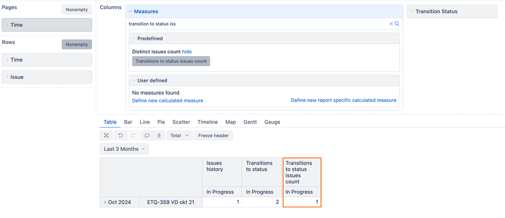Click Define new report specific calculated measure
Viewport: 505px width, 218px height.
pyautogui.click(x=344, y=100)
